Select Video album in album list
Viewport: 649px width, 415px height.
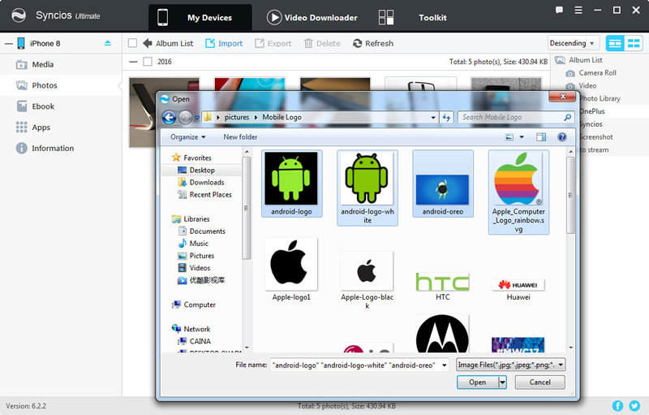click(x=587, y=86)
